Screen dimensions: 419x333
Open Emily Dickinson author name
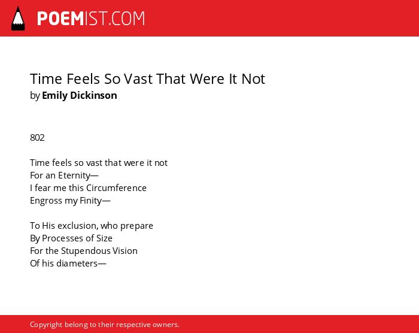80,95
